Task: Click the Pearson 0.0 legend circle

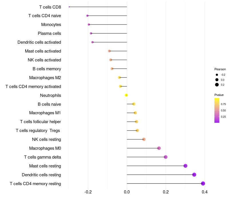Action: click(217, 80)
